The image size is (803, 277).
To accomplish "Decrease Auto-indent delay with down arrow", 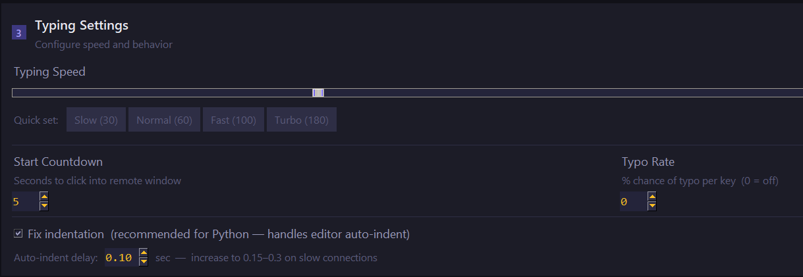I will click(x=144, y=261).
